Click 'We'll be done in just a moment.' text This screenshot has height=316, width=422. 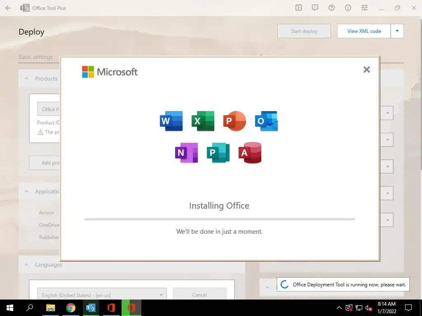coord(219,232)
